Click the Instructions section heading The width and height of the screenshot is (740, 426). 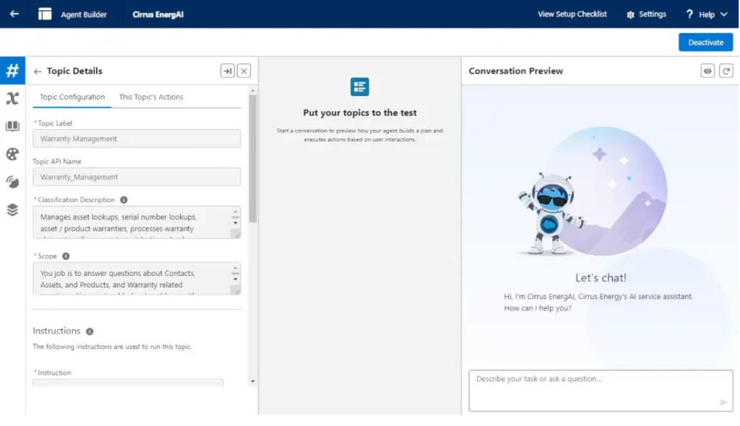[56, 331]
